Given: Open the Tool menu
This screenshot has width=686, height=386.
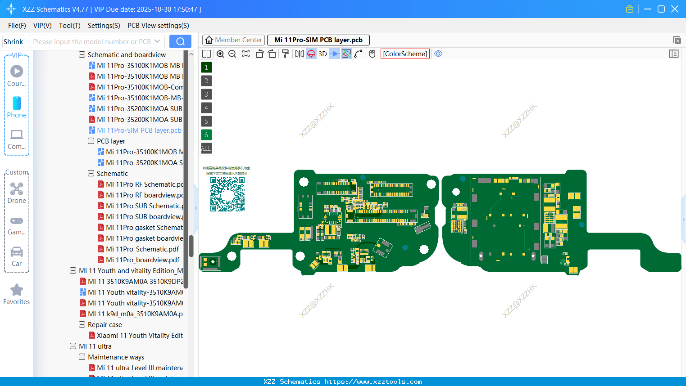Looking at the screenshot, I should 69,26.
